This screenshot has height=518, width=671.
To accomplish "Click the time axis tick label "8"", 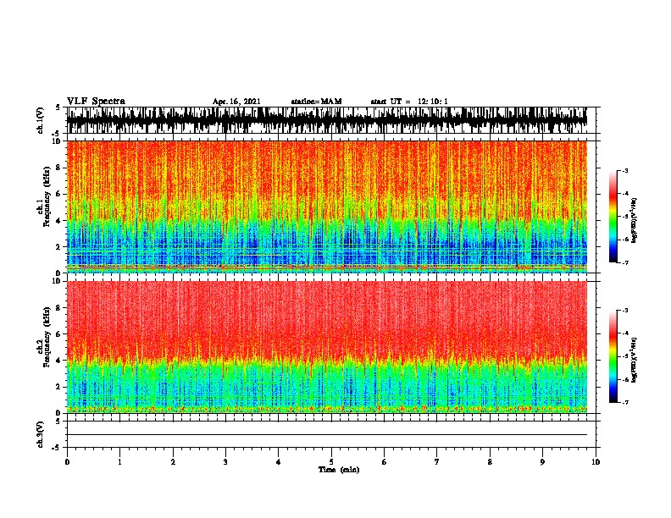I will [490, 462].
